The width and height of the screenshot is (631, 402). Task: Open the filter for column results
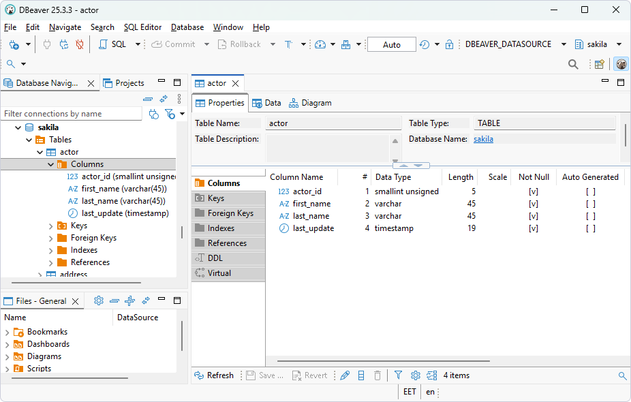click(x=398, y=375)
